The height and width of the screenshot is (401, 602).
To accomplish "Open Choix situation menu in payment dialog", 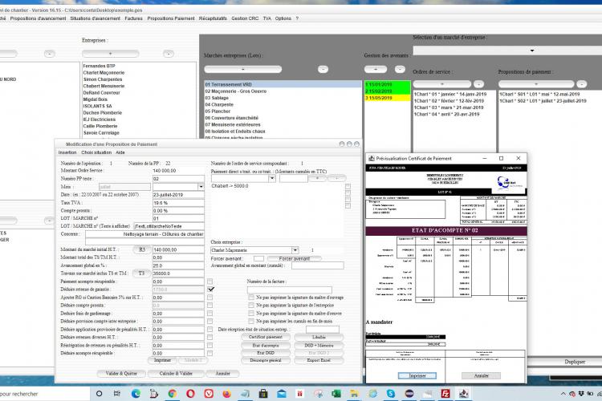I will point(96,152).
